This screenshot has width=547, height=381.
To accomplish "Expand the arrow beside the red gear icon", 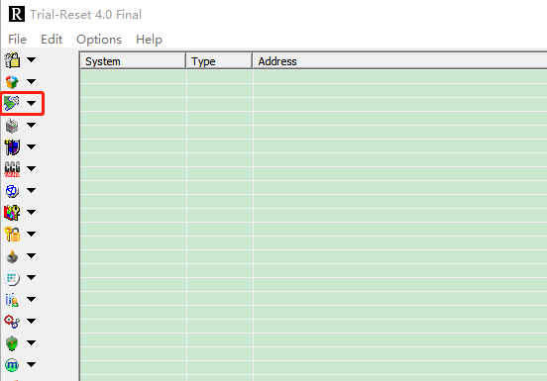I will pos(32,321).
